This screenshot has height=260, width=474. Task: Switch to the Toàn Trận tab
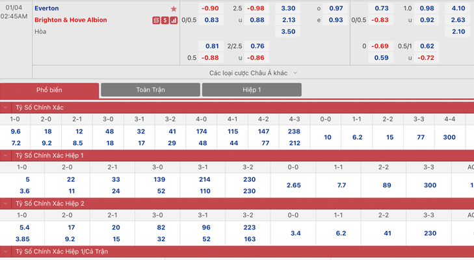tap(151, 90)
